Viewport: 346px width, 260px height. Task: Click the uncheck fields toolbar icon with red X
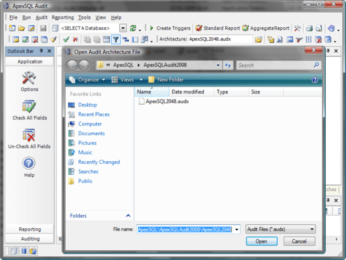tap(34, 39)
